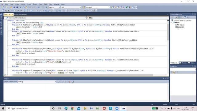This screenshot has height=111, width=197.
Task: Collapse the RedToolStripMenuItem_Click sub outline
Action: coord(7,25)
